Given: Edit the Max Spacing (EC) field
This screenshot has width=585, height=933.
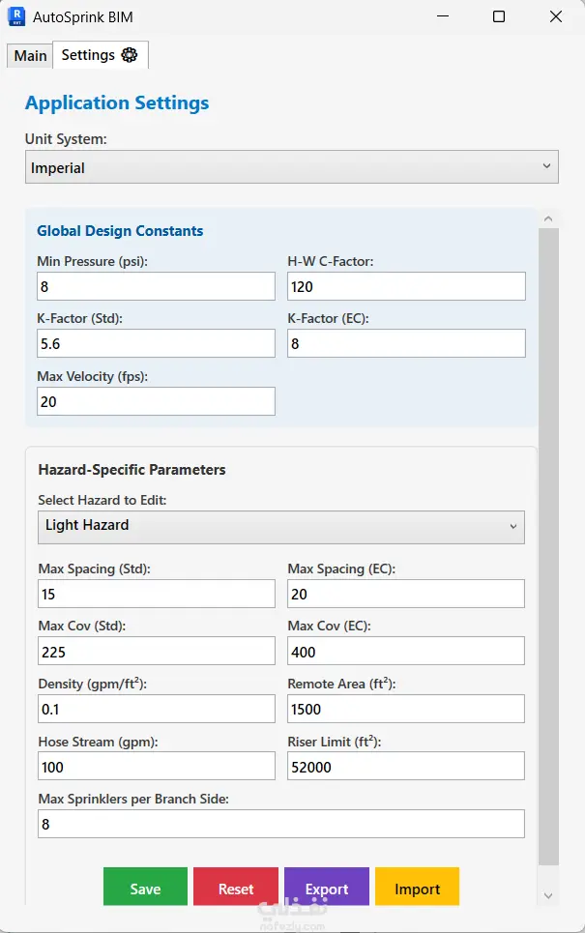Looking at the screenshot, I should coord(406,594).
